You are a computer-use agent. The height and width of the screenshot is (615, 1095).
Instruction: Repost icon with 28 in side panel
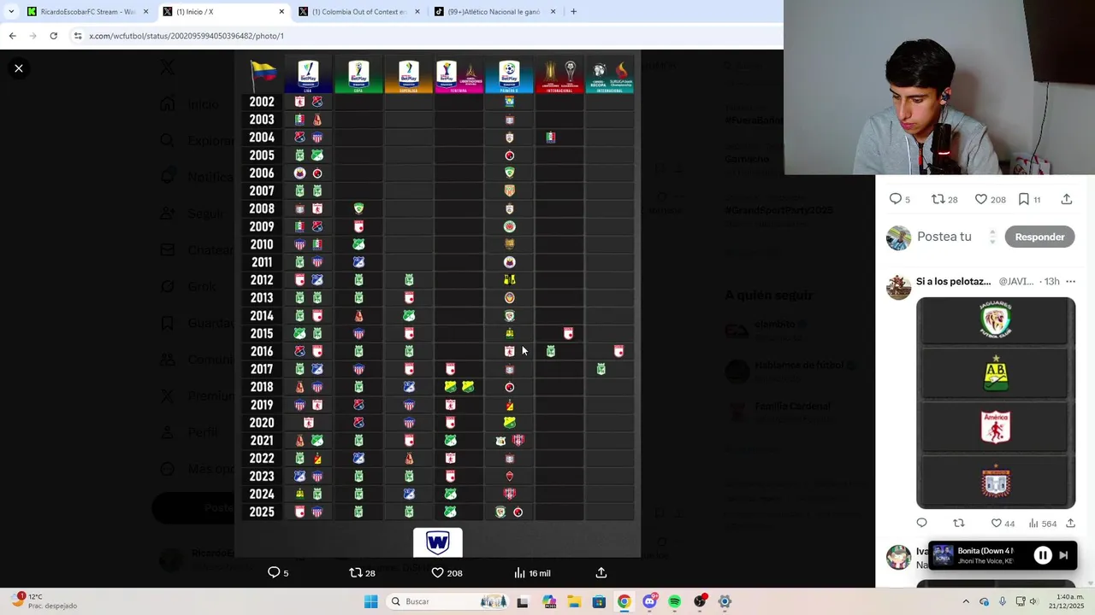click(944, 199)
